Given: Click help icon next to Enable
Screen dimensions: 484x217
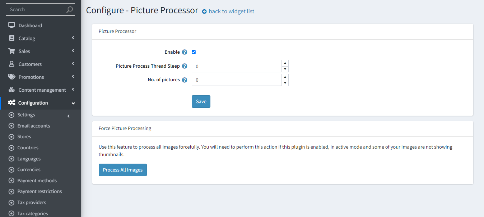Looking at the screenshot, I should [185, 52].
